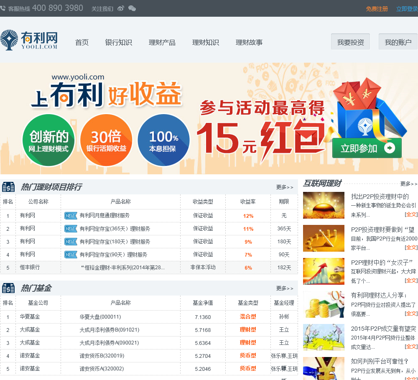Click 更多>> in 互联网理财 section

pyautogui.click(x=409, y=184)
